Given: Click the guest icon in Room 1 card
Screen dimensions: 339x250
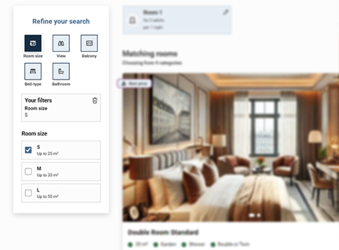Looking at the screenshot, I should tap(132, 20).
